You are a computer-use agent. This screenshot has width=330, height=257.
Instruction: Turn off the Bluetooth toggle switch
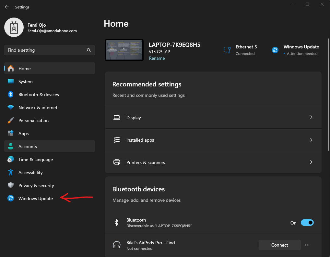pos(307,223)
